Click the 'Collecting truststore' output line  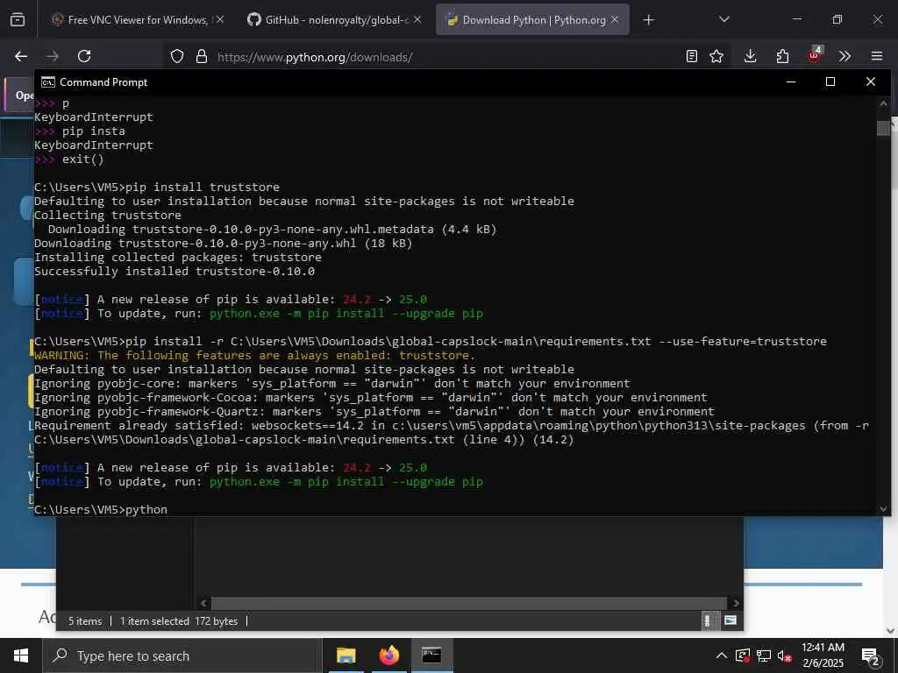tap(108, 216)
